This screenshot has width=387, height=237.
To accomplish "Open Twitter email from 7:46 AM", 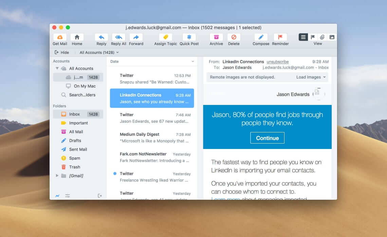I will click(152, 118).
